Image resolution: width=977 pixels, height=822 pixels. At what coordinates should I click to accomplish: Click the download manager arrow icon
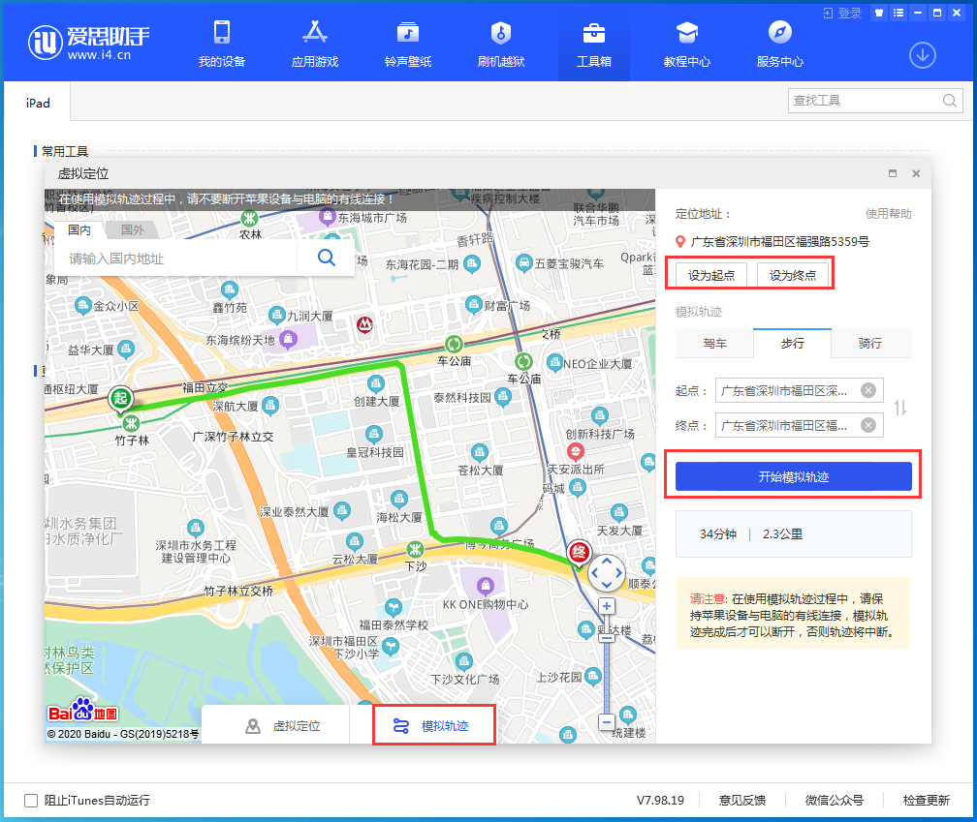922,55
